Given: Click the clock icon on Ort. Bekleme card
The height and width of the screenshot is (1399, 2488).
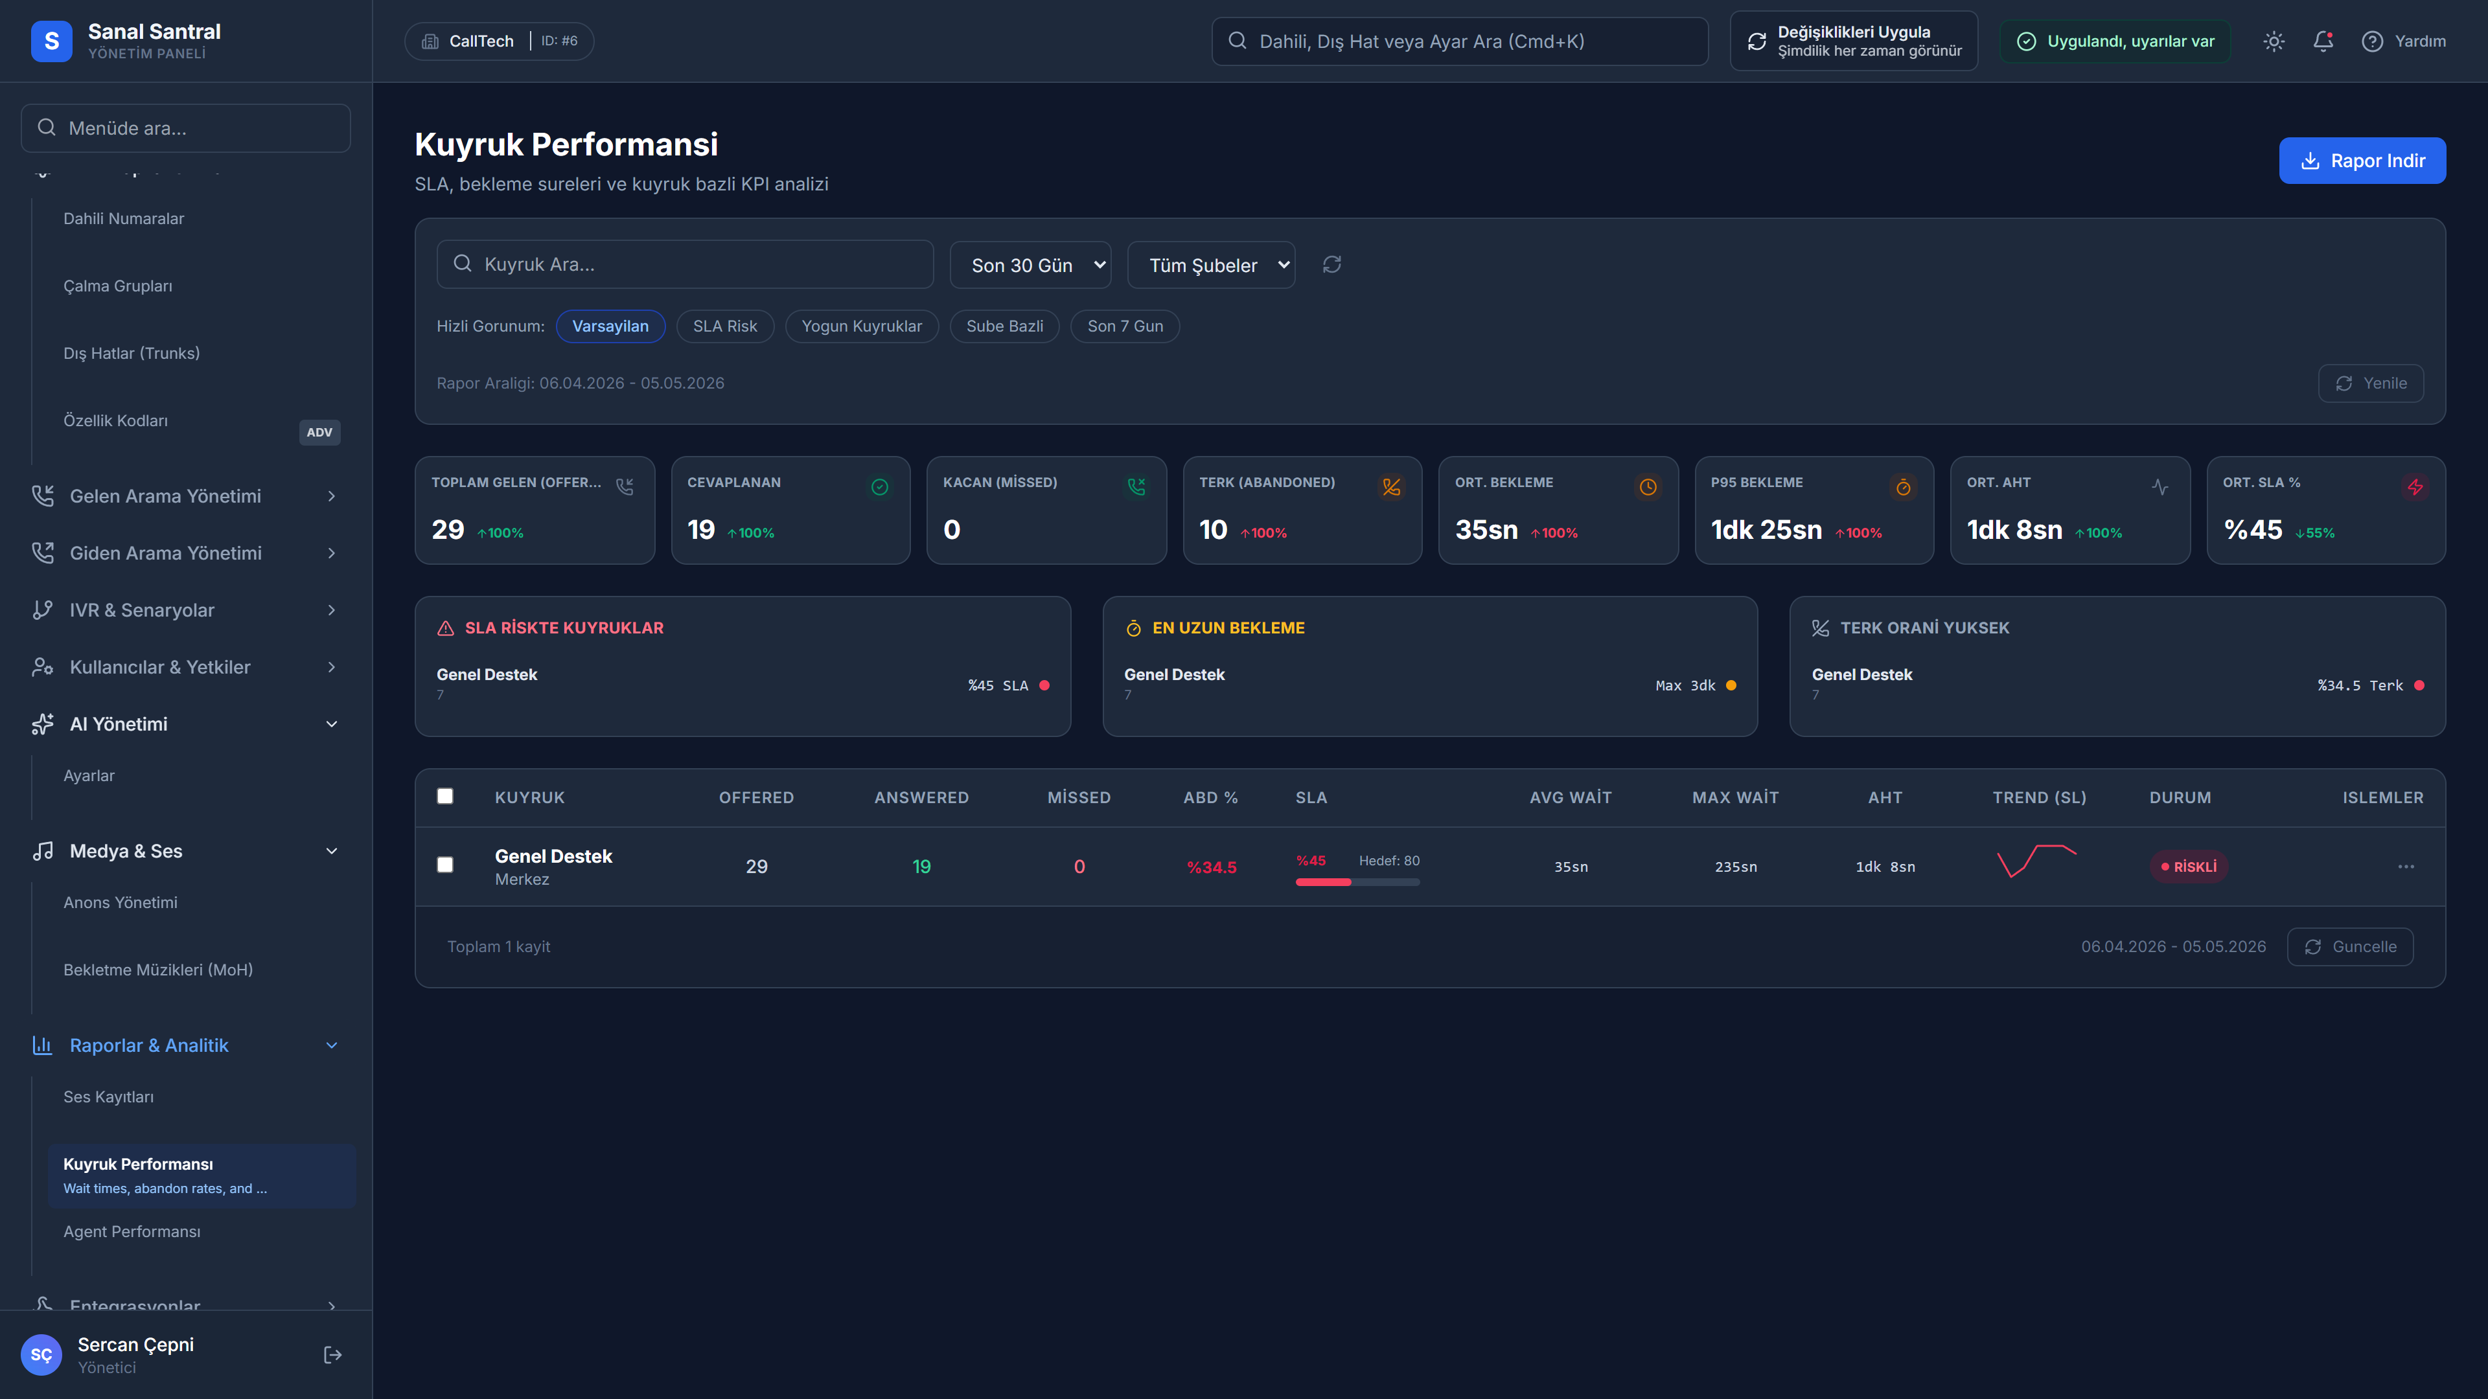Looking at the screenshot, I should pyautogui.click(x=1648, y=486).
